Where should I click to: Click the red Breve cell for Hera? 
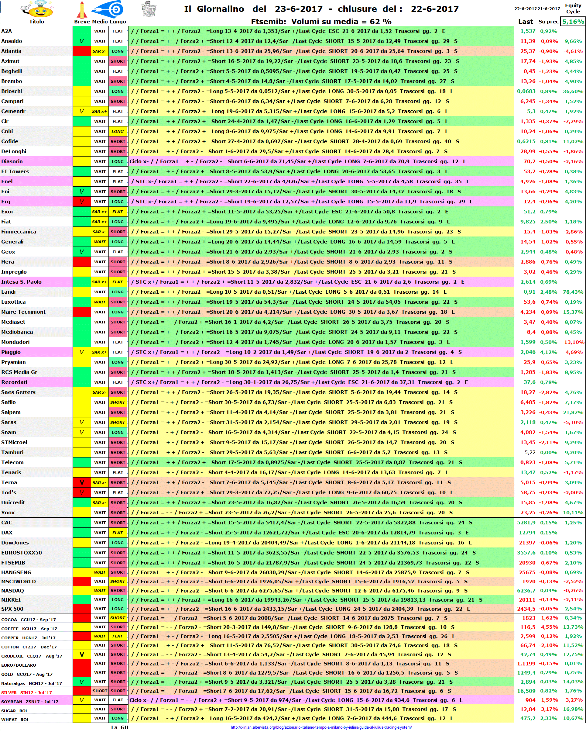point(82,262)
